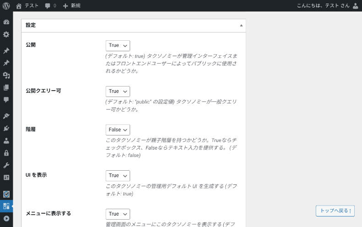The image size is (362, 227).
Task: Click the 公開 field label
Action: click(31, 45)
